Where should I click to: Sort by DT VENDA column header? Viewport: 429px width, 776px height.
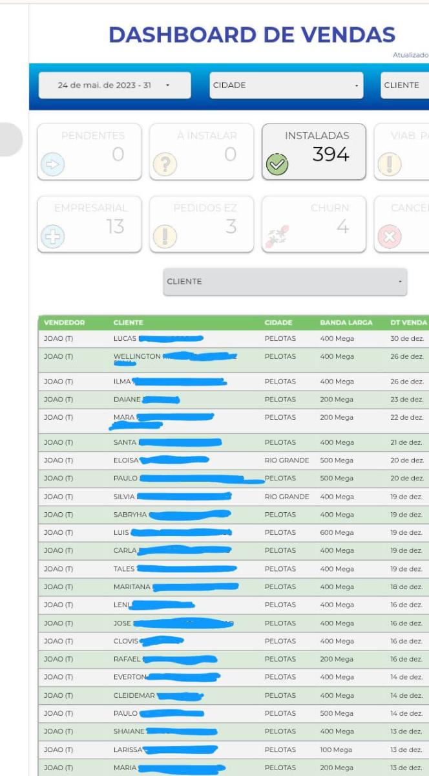pyautogui.click(x=408, y=322)
